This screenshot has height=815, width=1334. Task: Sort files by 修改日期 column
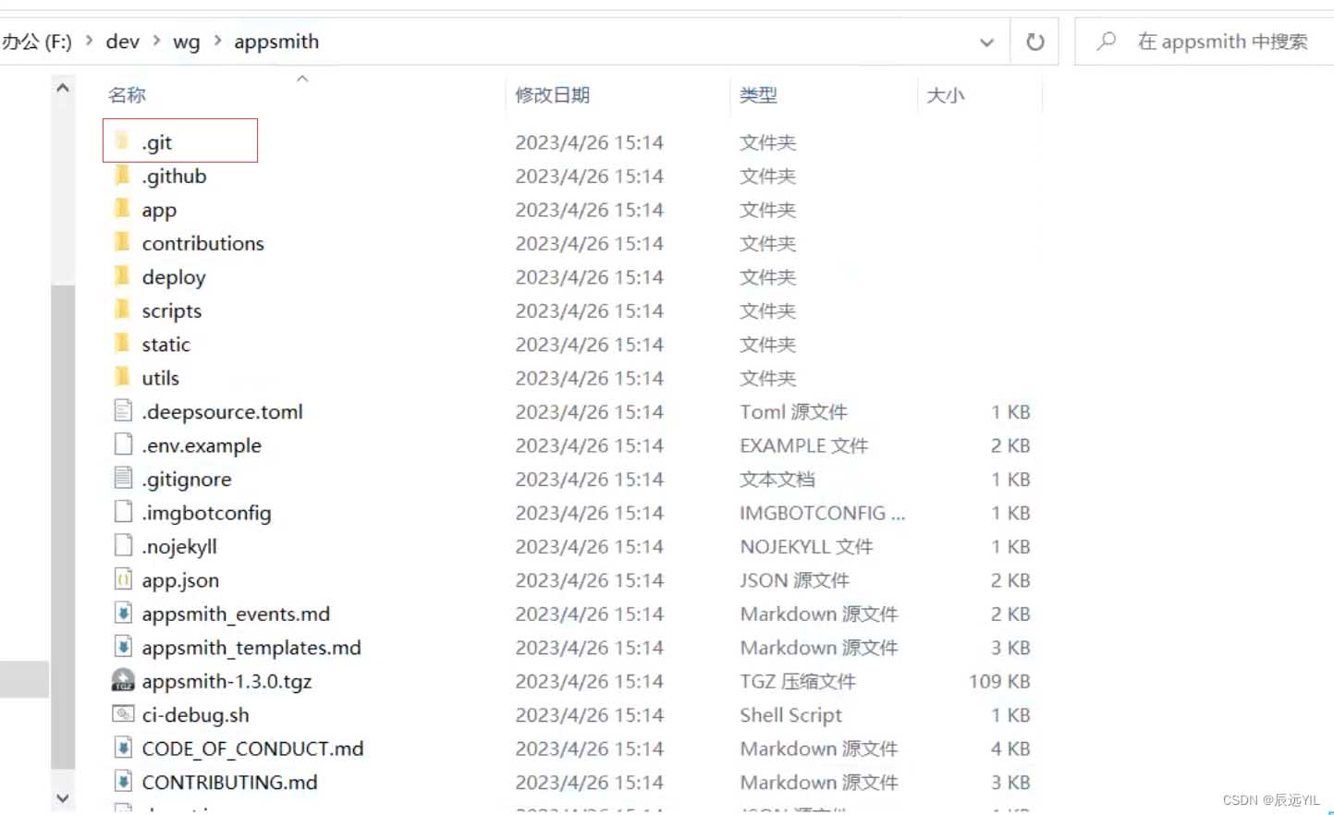pyautogui.click(x=552, y=95)
